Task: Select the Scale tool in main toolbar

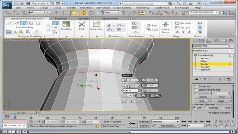Action: pos(99,13)
